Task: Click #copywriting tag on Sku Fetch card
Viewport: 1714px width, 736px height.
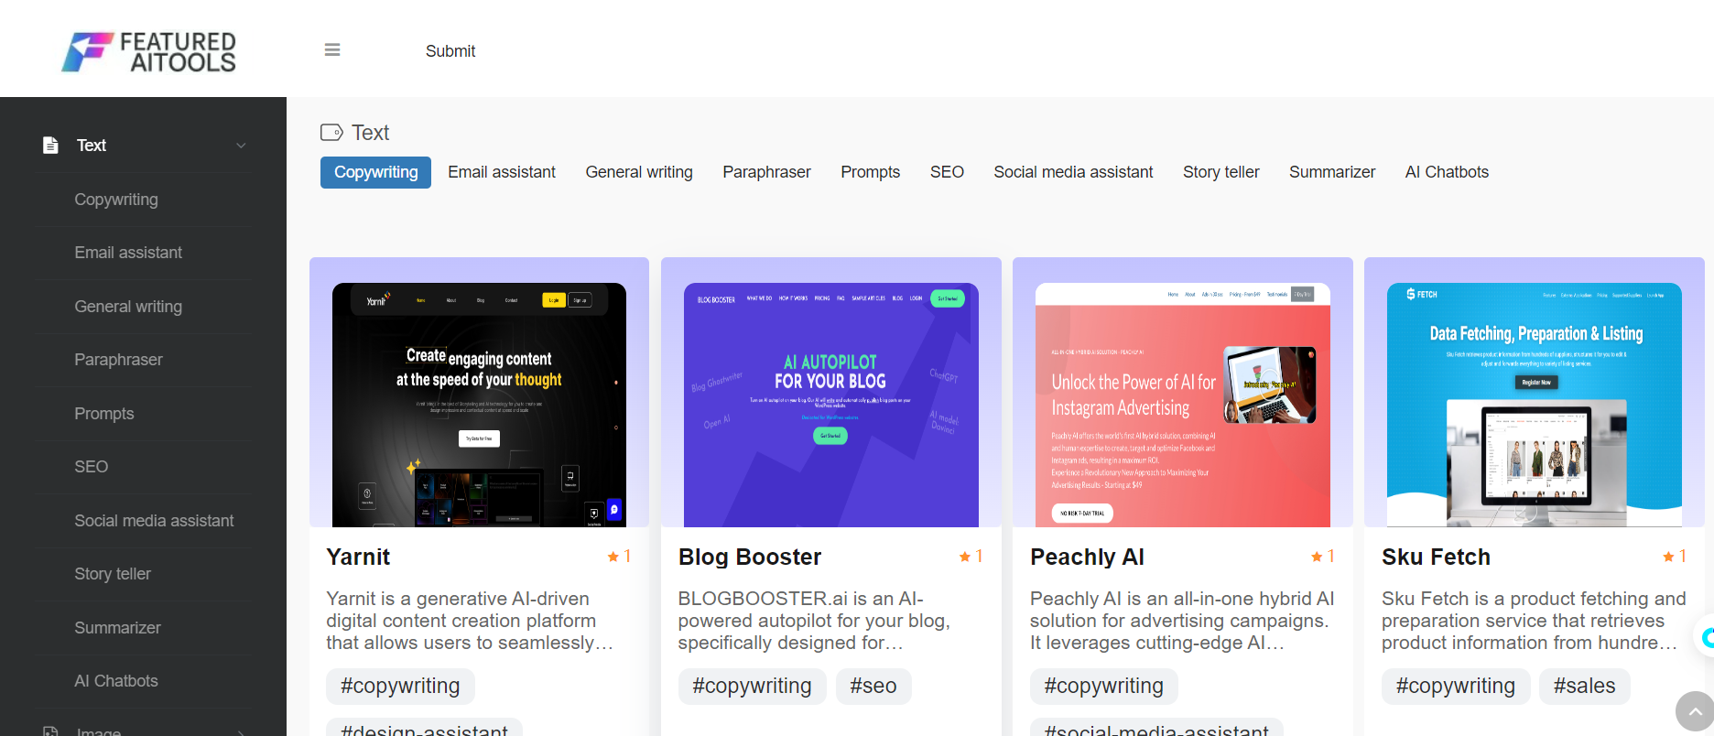Action: click(x=1455, y=686)
